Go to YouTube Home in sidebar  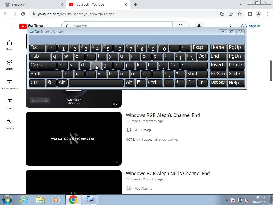10,45
